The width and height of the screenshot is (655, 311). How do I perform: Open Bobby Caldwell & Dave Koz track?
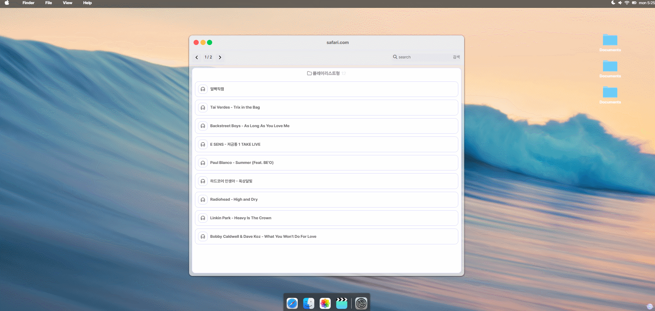[x=327, y=236]
